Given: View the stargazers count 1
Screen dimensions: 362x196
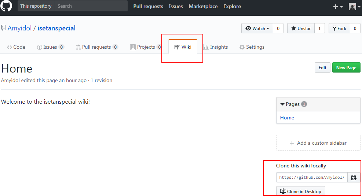Looking at the screenshot, I should (x=319, y=28).
